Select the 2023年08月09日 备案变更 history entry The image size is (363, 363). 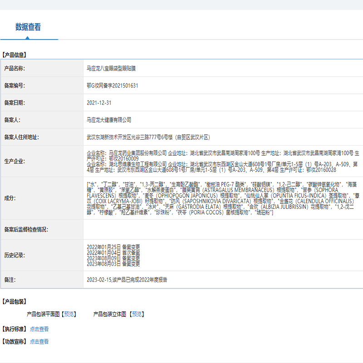(x=113, y=258)
